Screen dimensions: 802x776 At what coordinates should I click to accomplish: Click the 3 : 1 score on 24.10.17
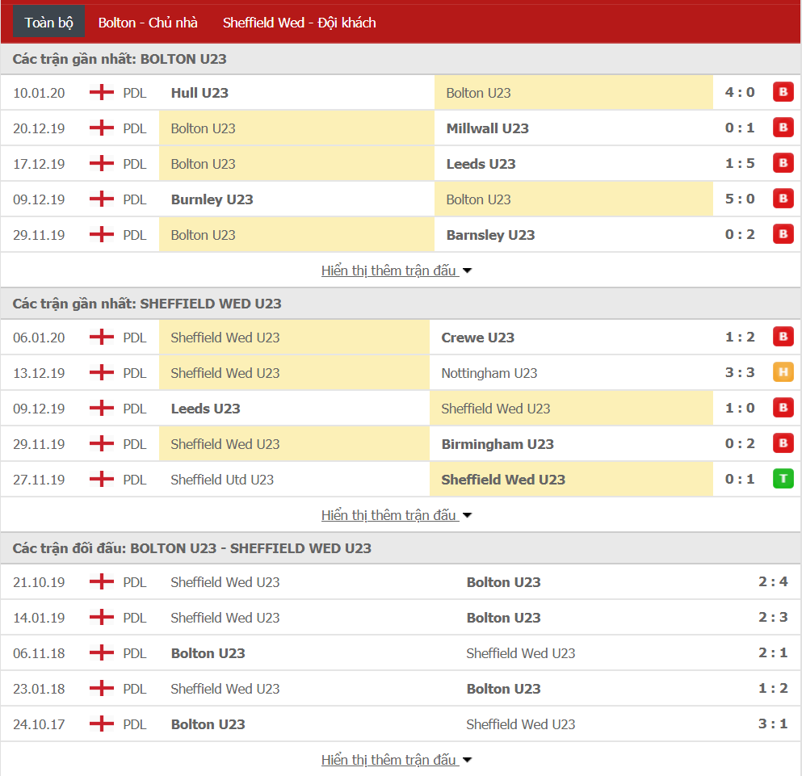tap(773, 724)
